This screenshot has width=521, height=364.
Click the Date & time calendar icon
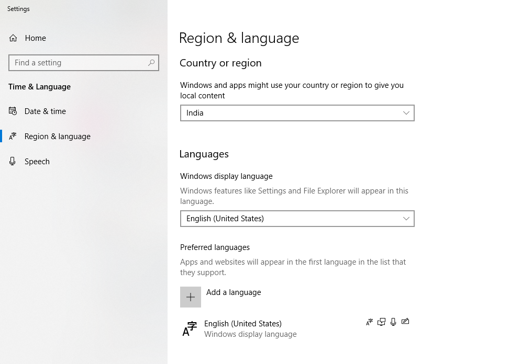click(x=13, y=111)
